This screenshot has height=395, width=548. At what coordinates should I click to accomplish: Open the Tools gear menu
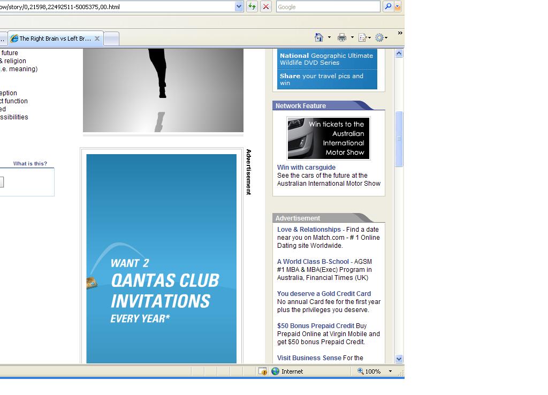(381, 37)
